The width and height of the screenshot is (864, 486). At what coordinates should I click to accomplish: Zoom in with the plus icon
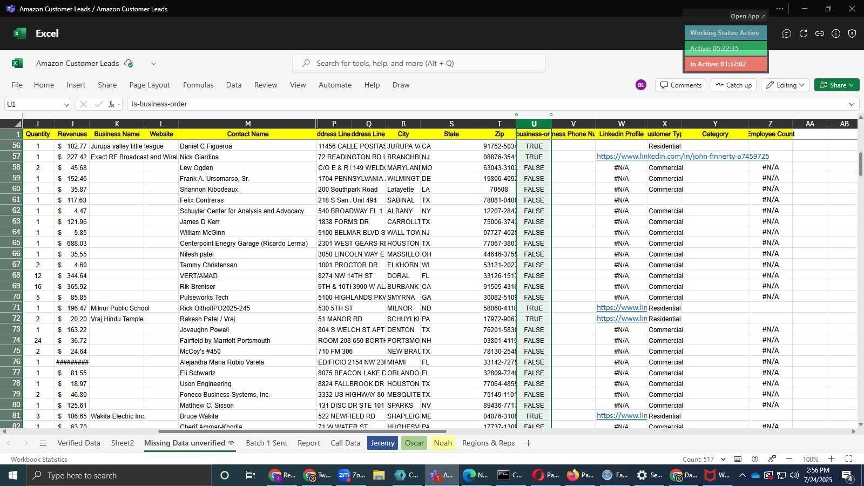[832, 459]
